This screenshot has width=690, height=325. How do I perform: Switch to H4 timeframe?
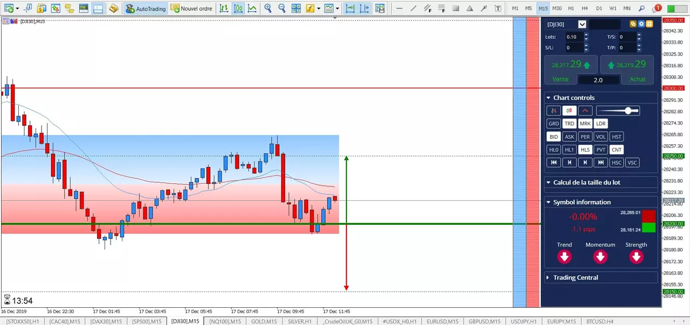585,8
